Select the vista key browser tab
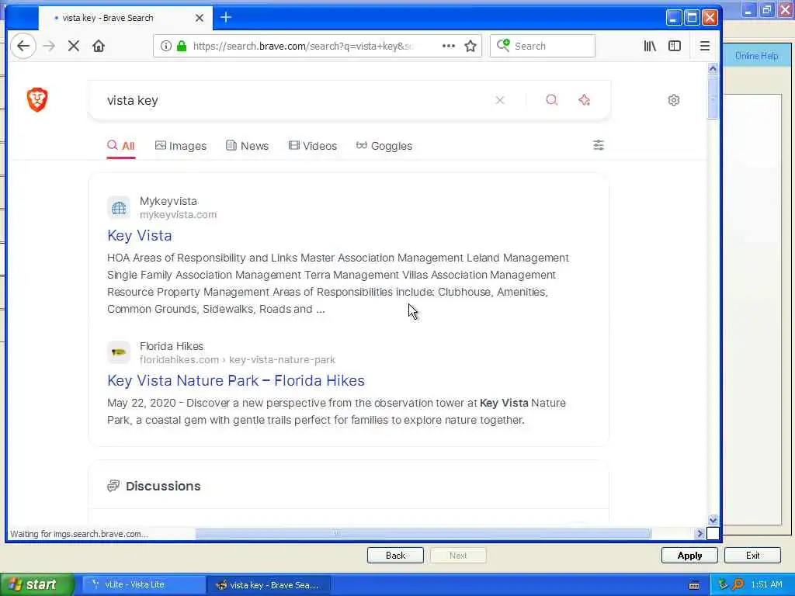The image size is (795, 596). pos(125,18)
